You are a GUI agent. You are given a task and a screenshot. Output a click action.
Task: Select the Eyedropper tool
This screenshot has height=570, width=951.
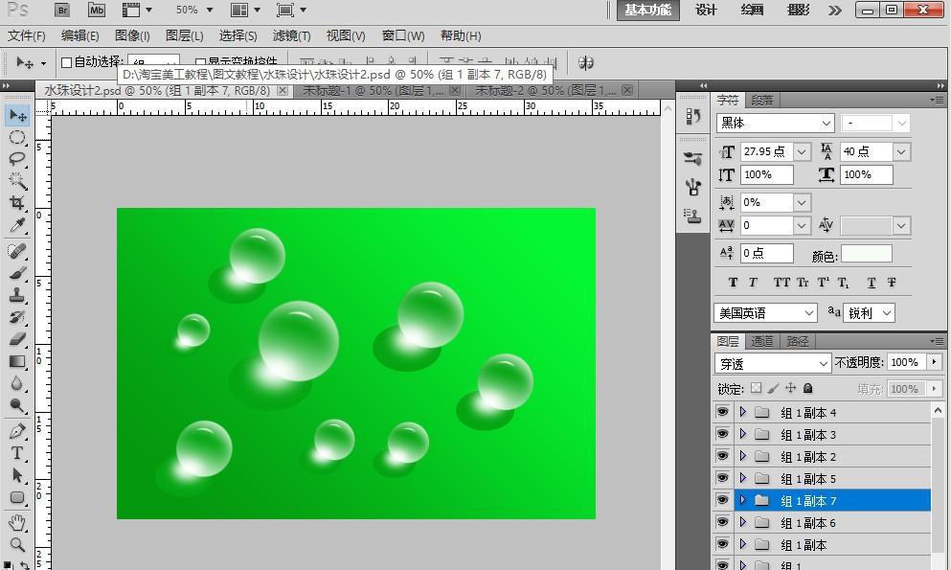(17, 225)
